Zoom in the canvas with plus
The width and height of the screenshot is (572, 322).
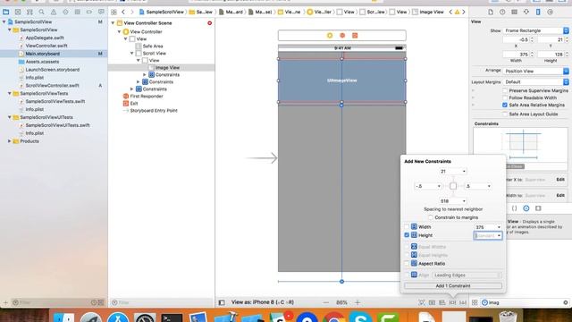tap(357, 302)
